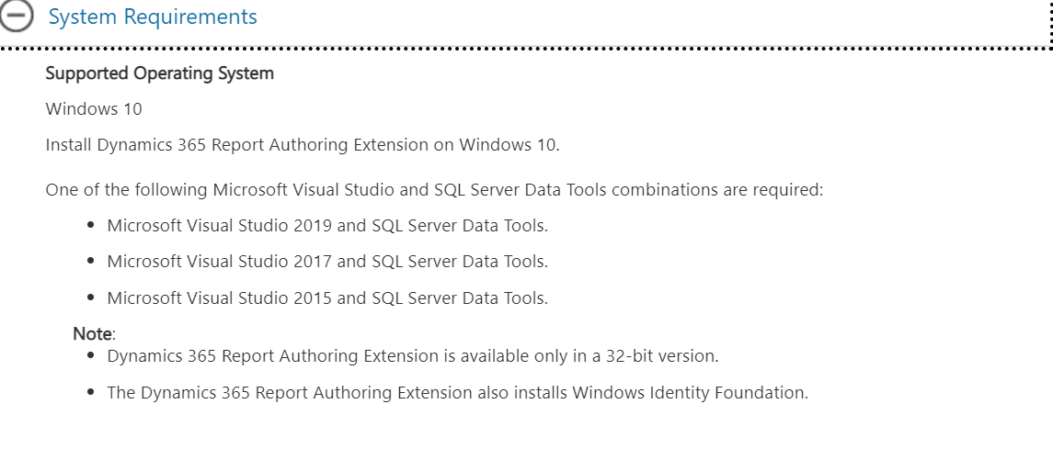Viewport: 1053px width, 449px height.
Task: Click the dotted horizontal separator under the header
Action: point(524,49)
